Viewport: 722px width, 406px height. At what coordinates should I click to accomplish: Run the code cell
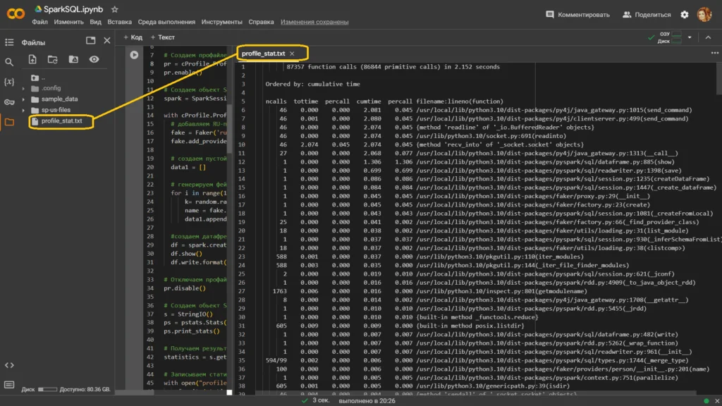tap(134, 55)
